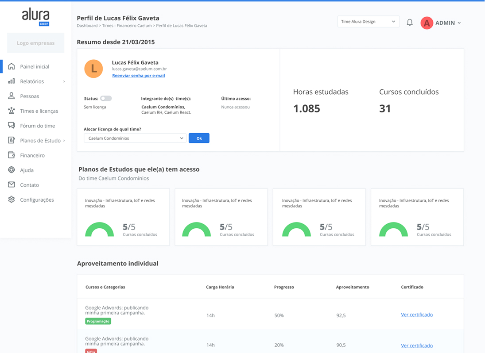Click Reenviar senha por e-mail link
This screenshot has width=485, height=353.
pyautogui.click(x=138, y=75)
